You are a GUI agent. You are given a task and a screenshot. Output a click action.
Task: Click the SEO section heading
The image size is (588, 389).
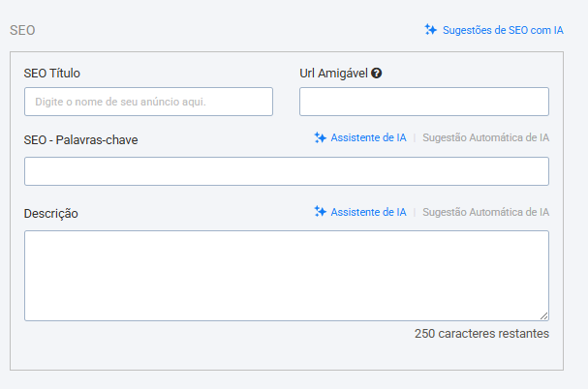(x=22, y=30)
